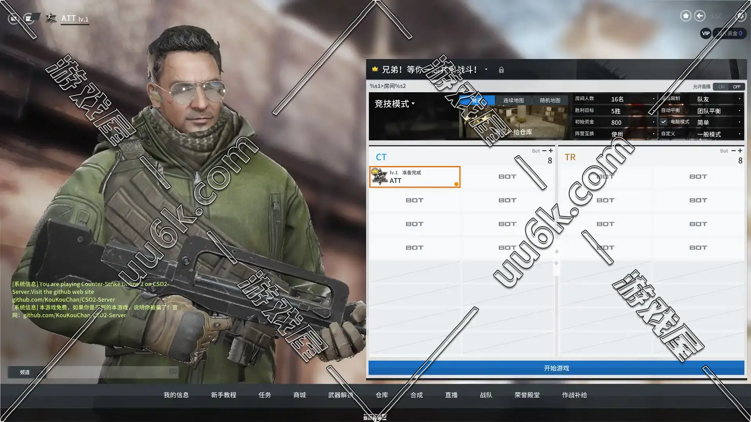Remove a bot from CT team

pyautogui.click(x=544, y=151)
